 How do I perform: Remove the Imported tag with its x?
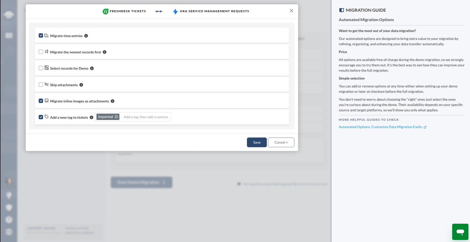(116, 117)
